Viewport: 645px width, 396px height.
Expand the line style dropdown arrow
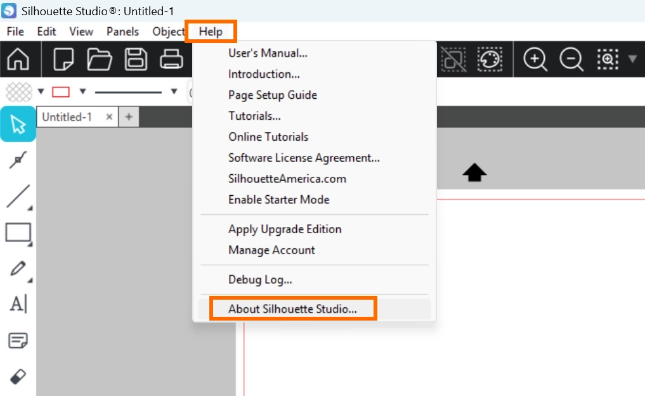174,92
